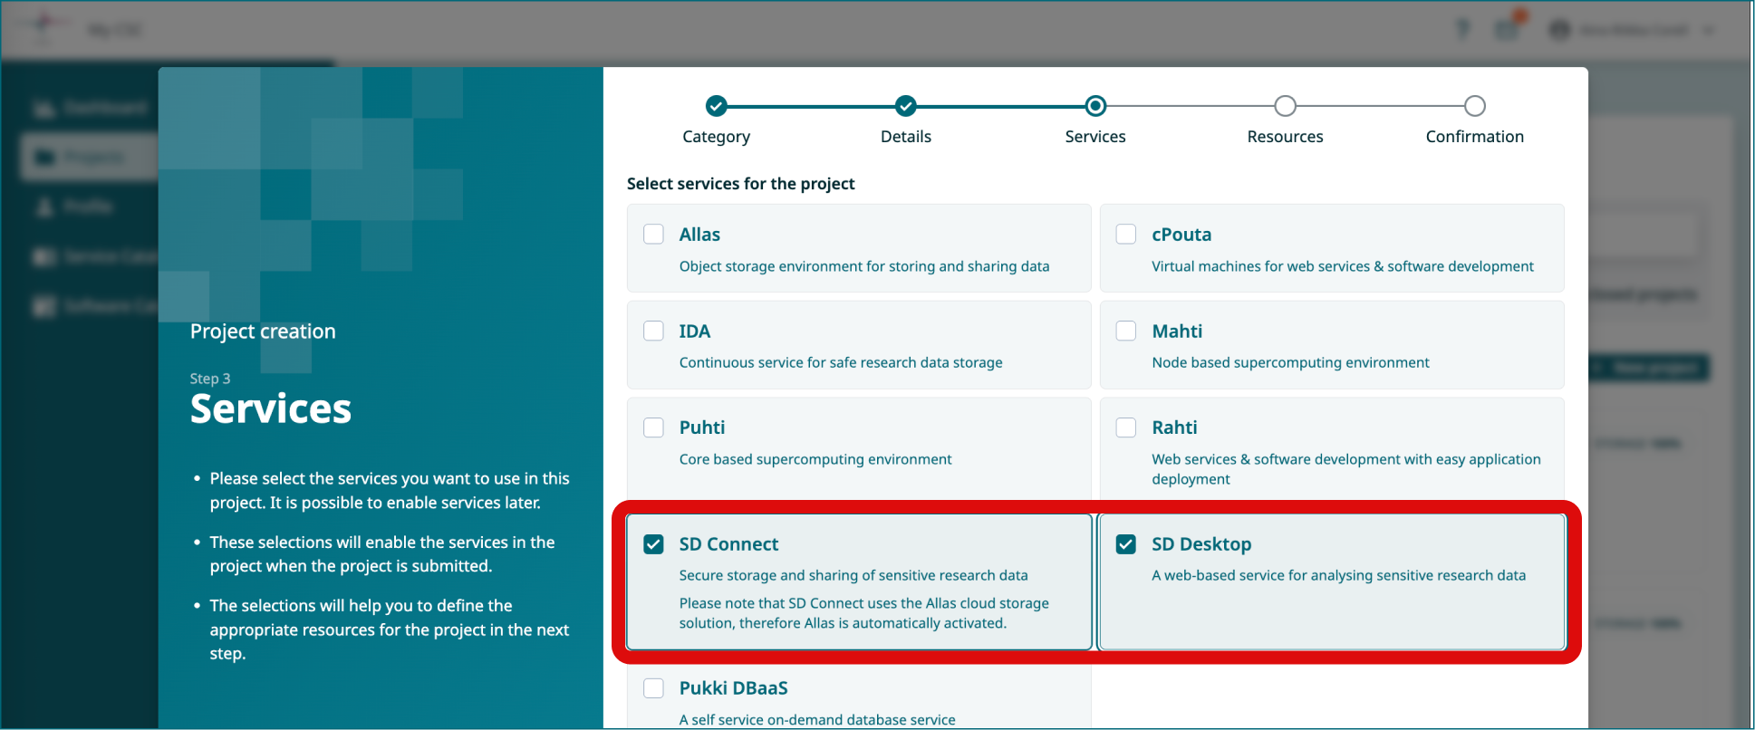Open the help question mark icon in header

(1462, 30)
